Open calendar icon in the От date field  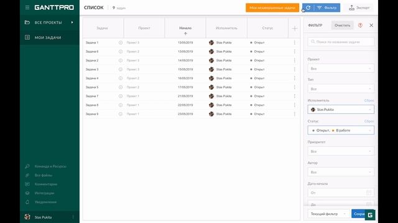(369, 193)
